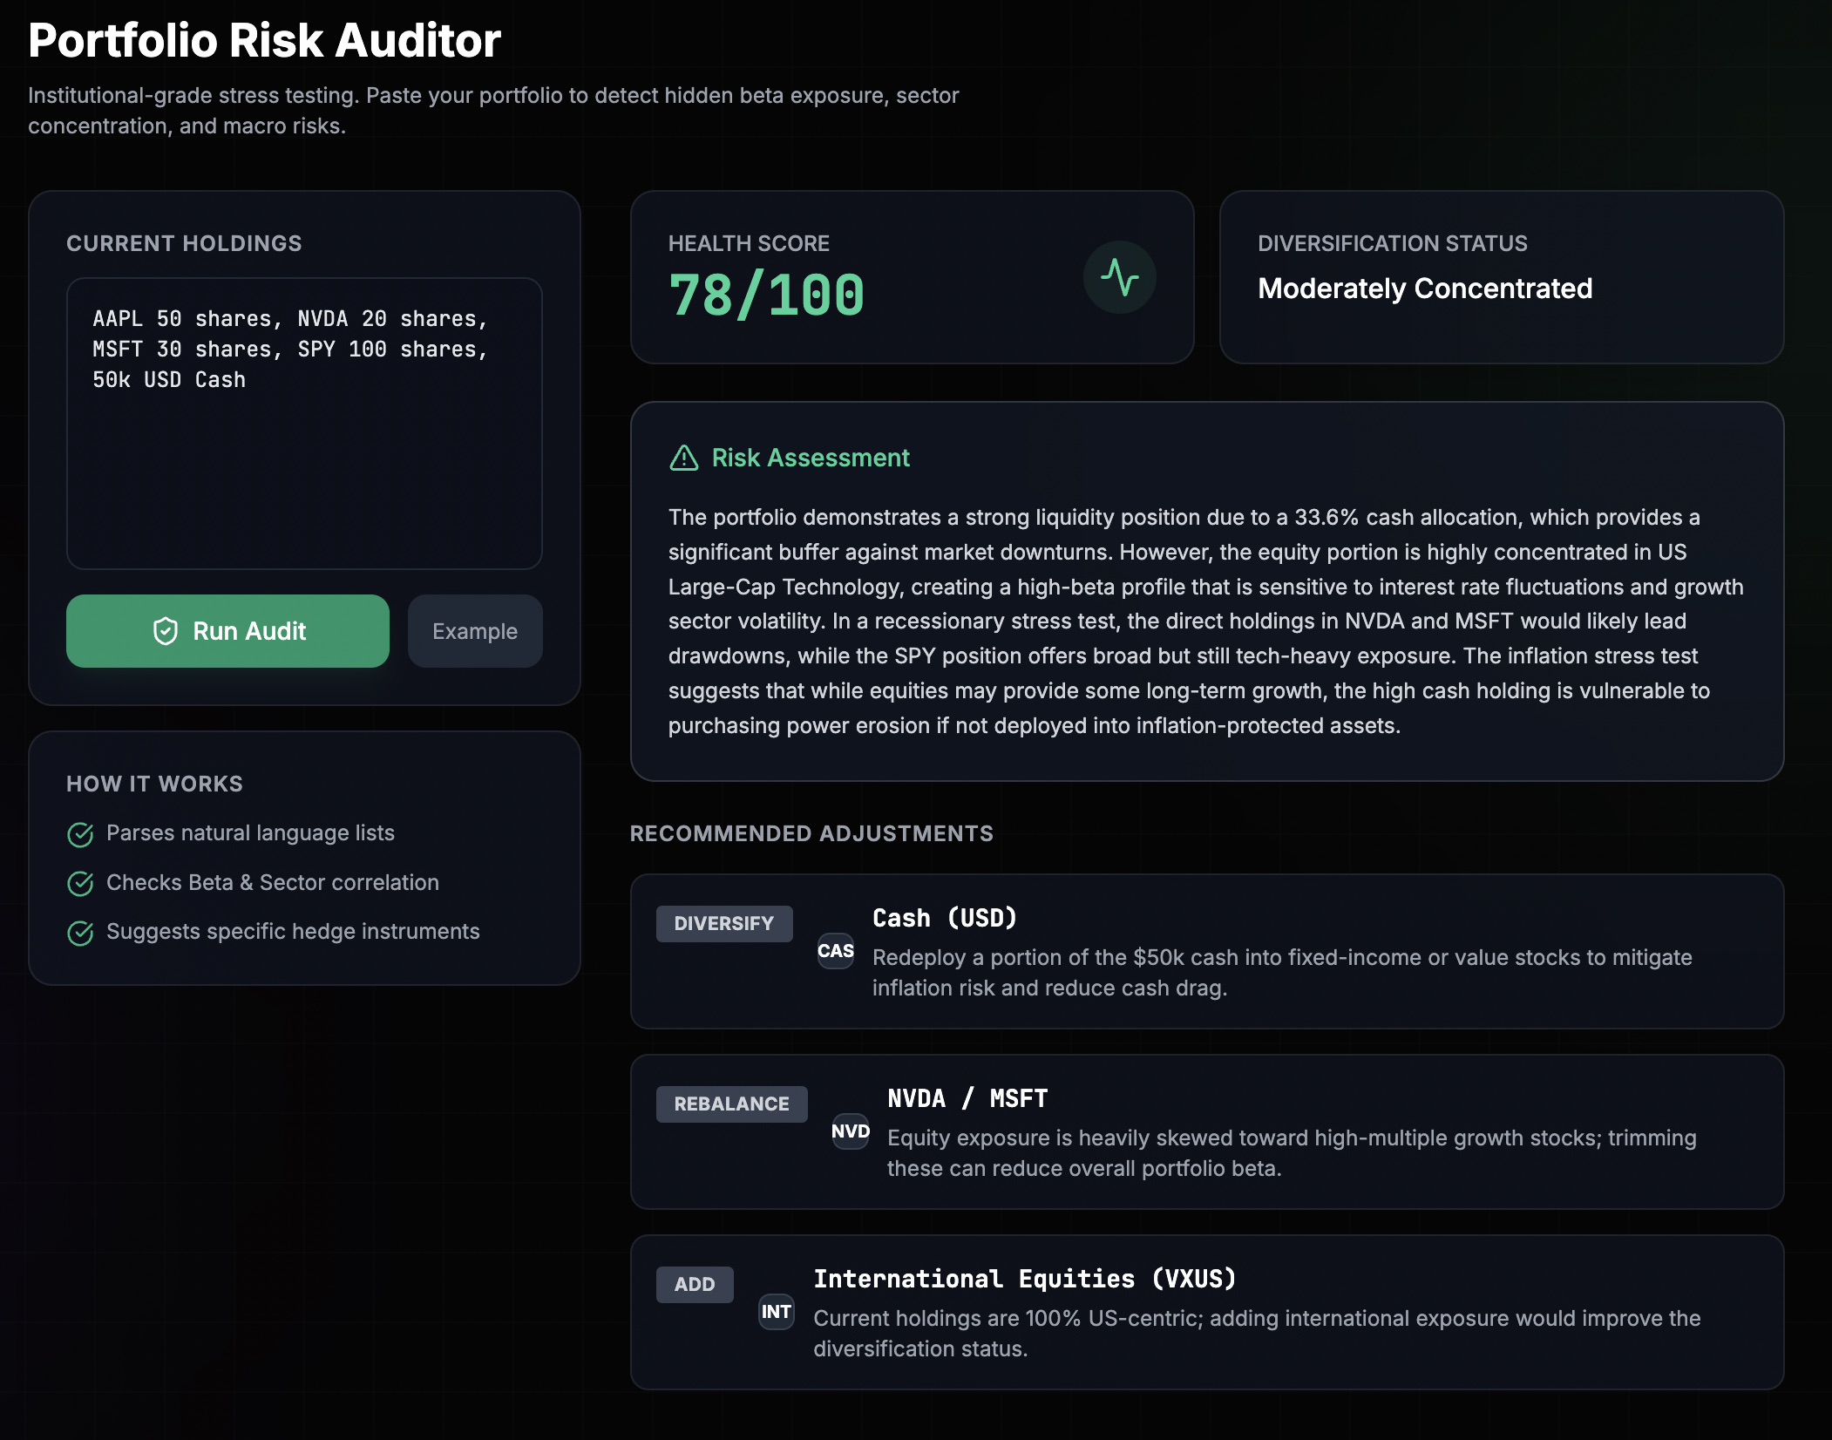
Task: Click the DIVERSIFY action tag
Action: coord(723,923)
